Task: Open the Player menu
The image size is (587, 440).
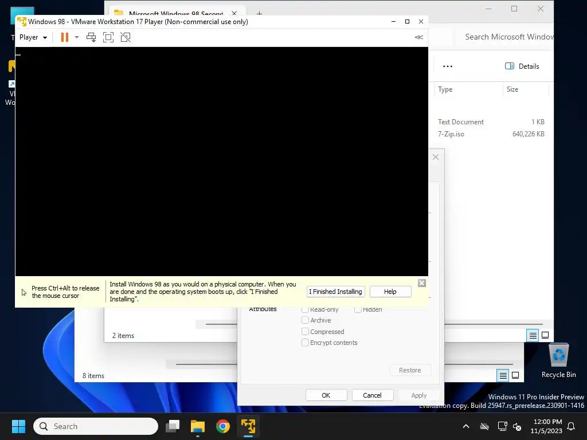Action: point(33,37)
